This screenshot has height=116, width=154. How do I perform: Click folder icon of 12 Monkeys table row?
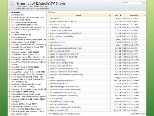pyautogui.click(x=48, y=27)
